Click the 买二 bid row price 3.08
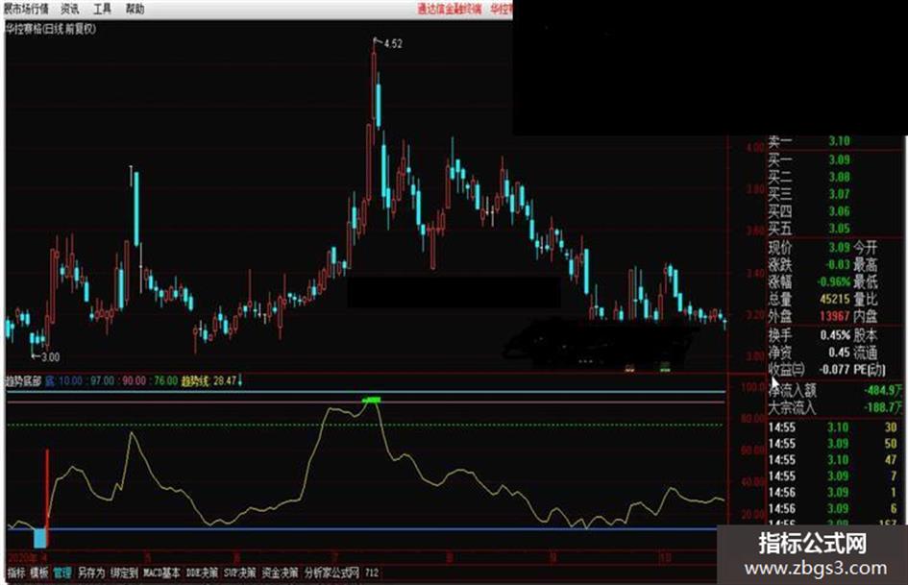The width and height of the screenshot is (908, 585). 839,177
